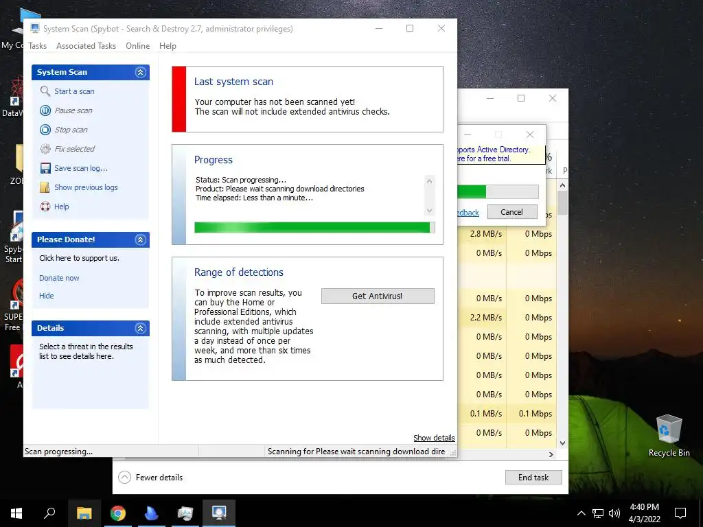The image size is (703, 527).
Task: Click the 2.8 MB/s disk value
Action: click(x=486, y=234)
